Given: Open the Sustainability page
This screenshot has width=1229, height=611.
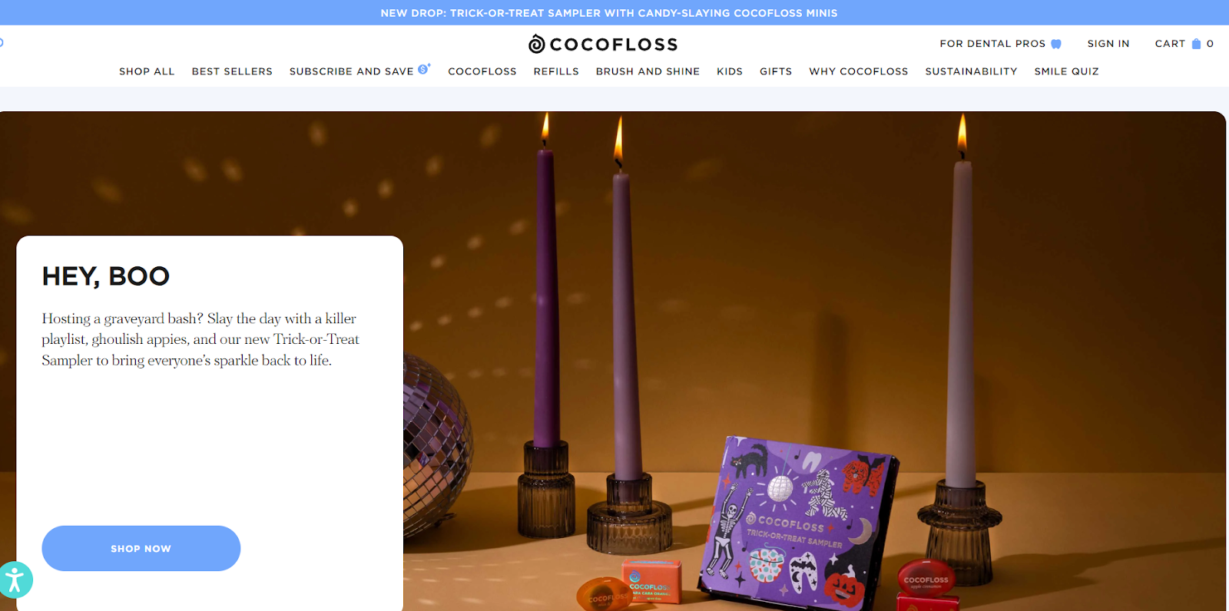Looking at the screenshot, I should [x=971, y=71].
